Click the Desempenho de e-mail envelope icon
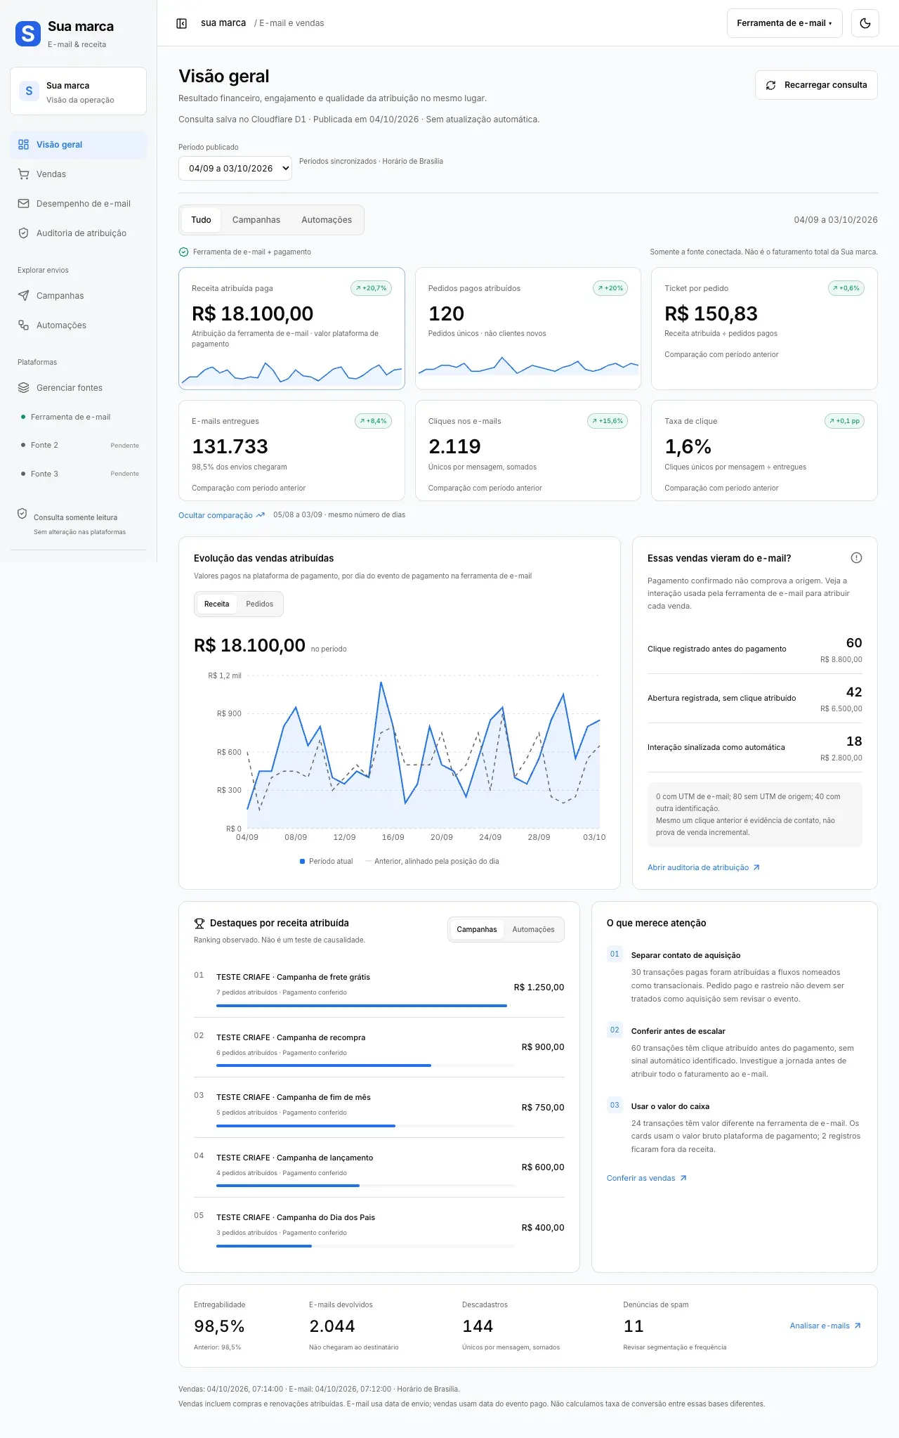This screenshot has height=1438, width=899. [x=23, y=204]
